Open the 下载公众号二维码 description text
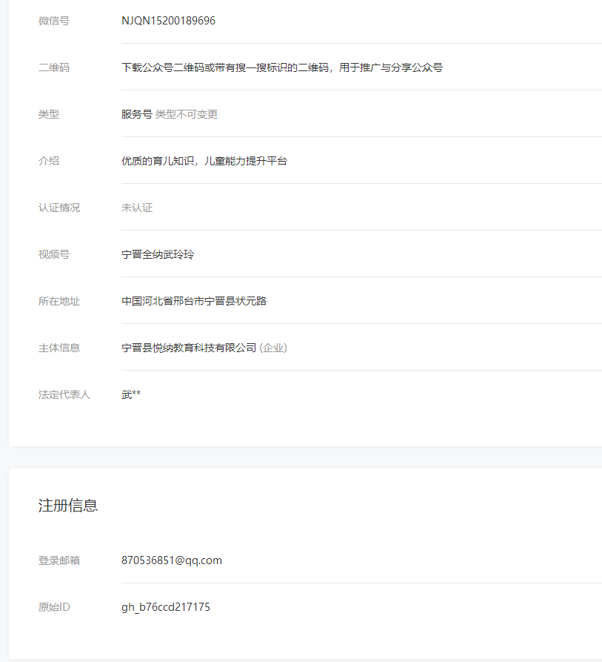This screenshot has width=602, height=662. coord(282,67)
